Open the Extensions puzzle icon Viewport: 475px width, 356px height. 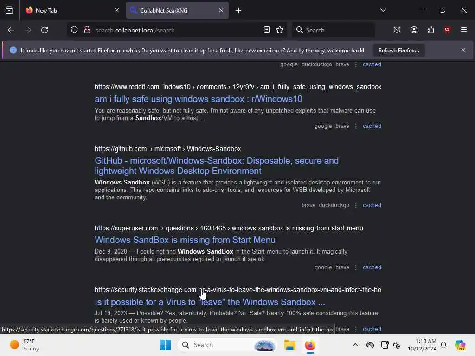tap(430, 30)
